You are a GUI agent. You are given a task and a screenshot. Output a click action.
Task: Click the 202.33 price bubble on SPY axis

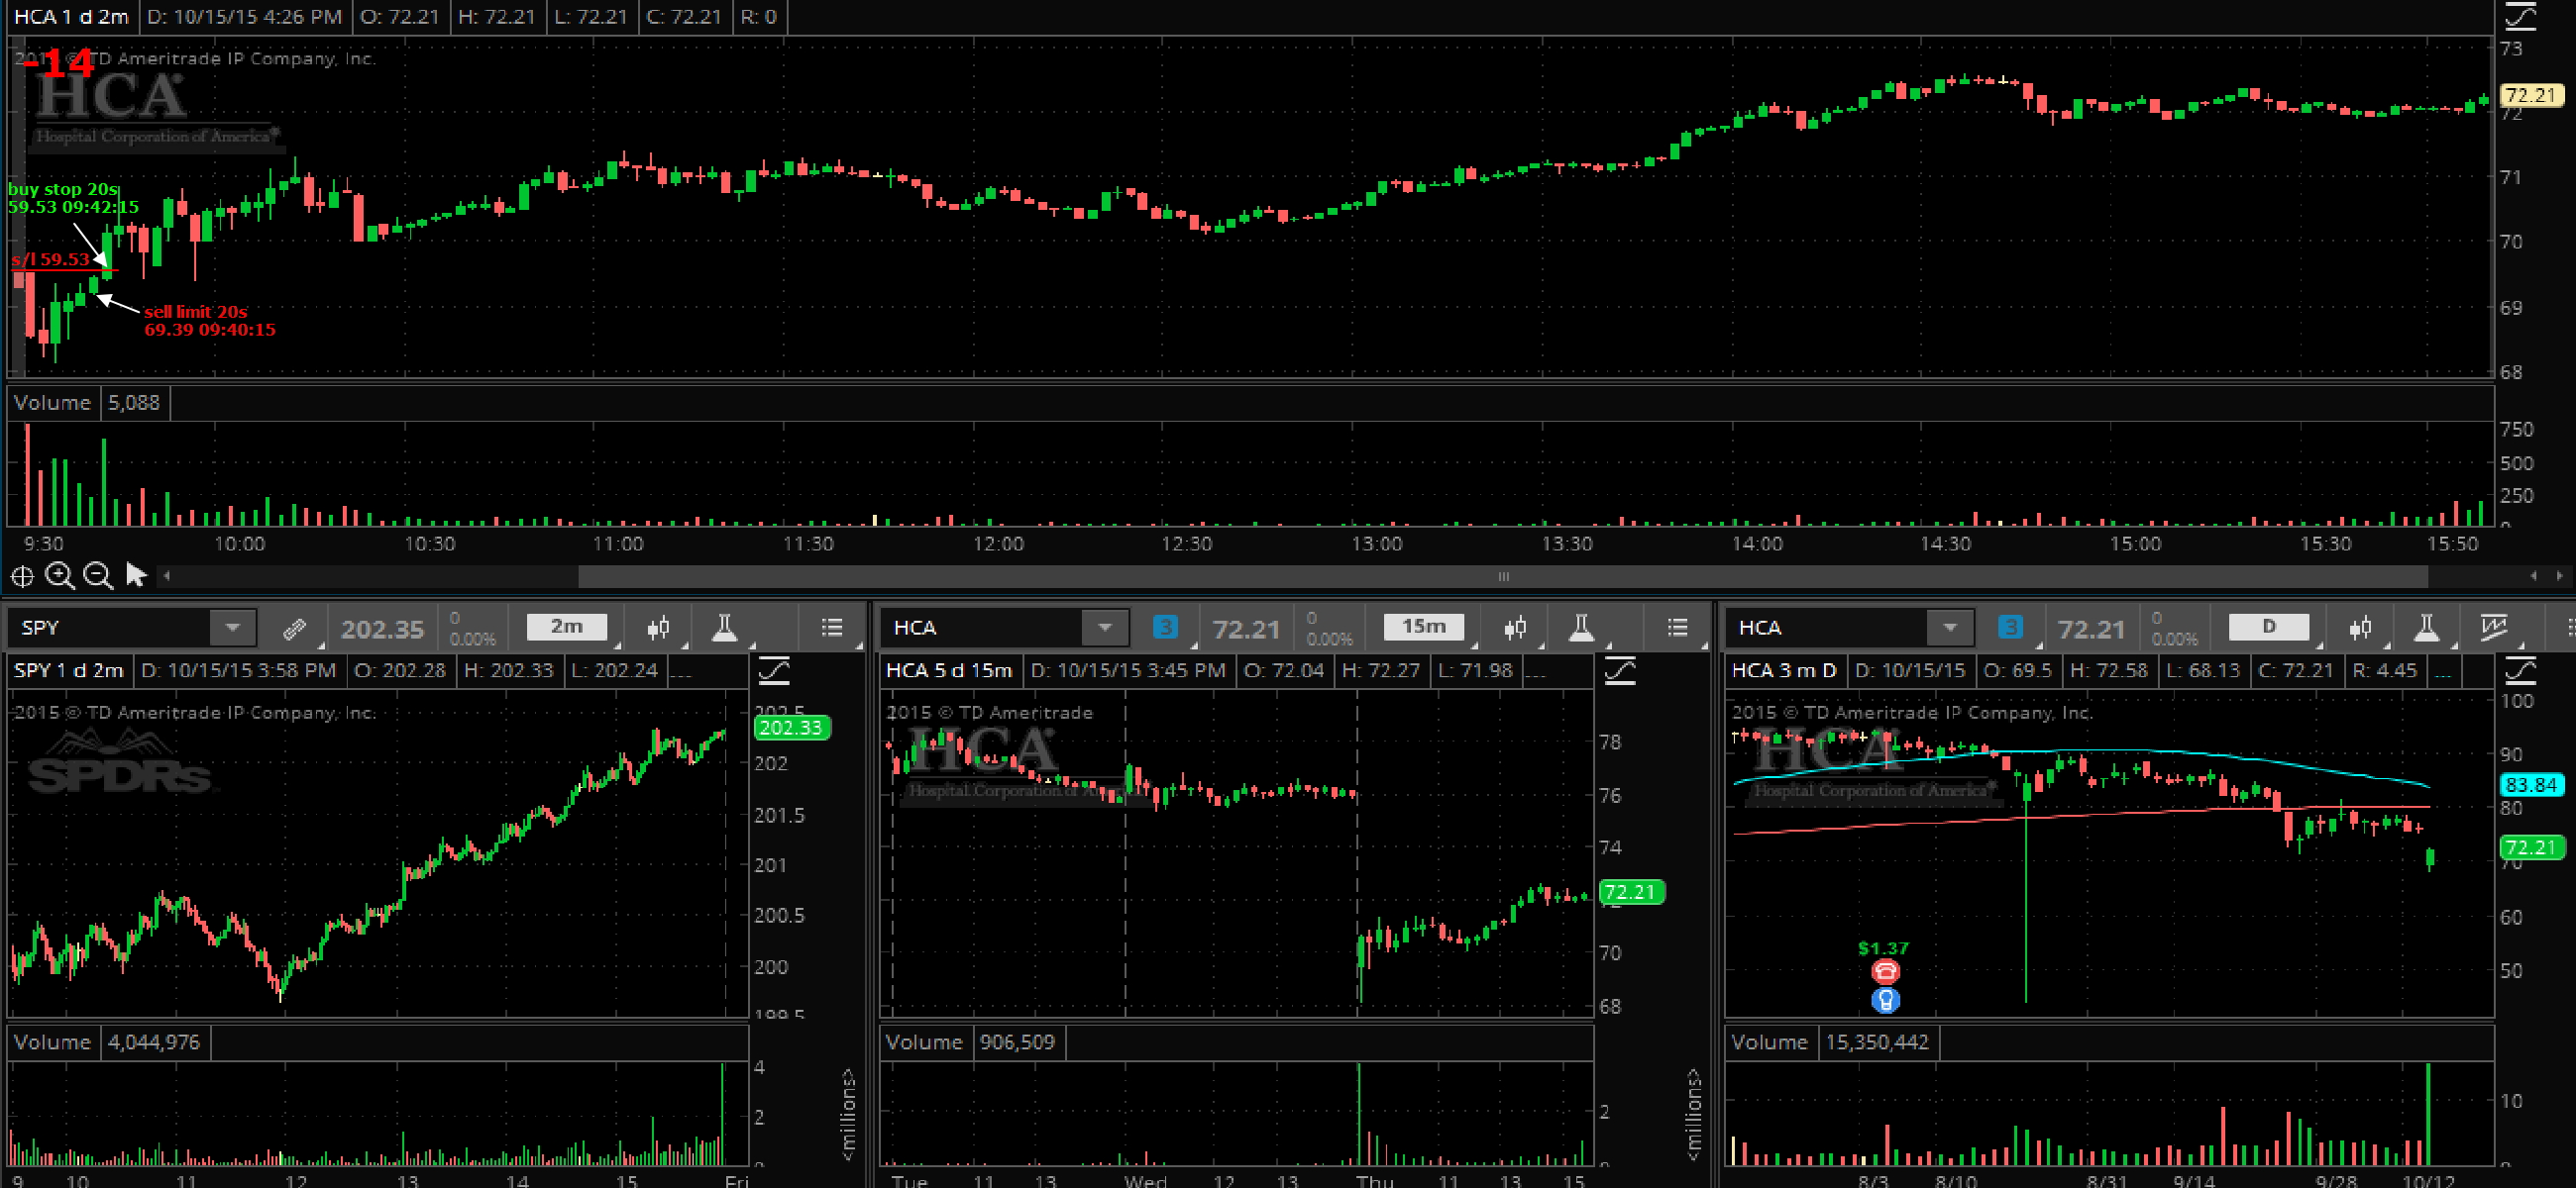click(x=791, y=728)
